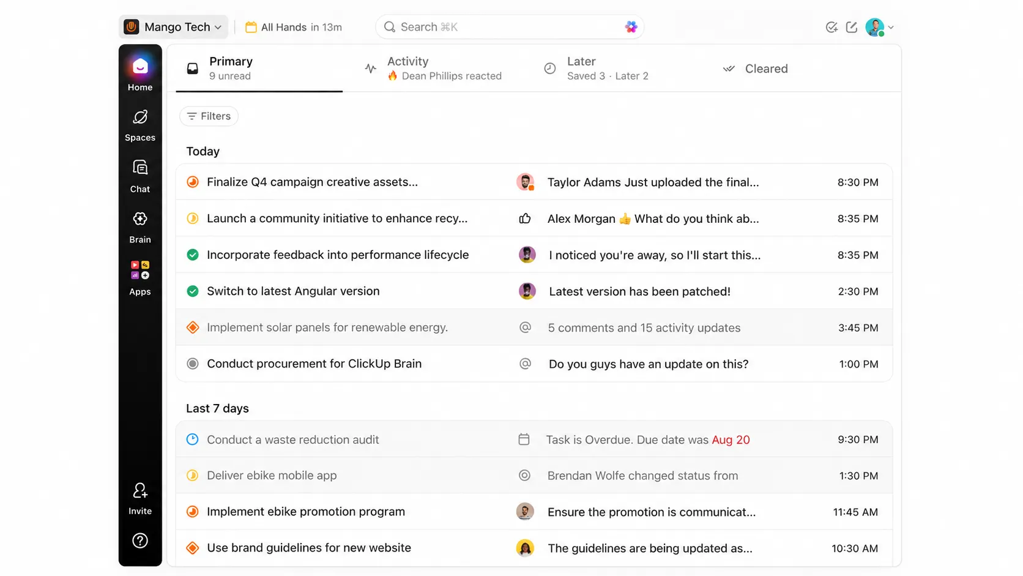Click the Search input field
Image resolution: width=1023 pixels, height=576 pixels.
(510, 27)
